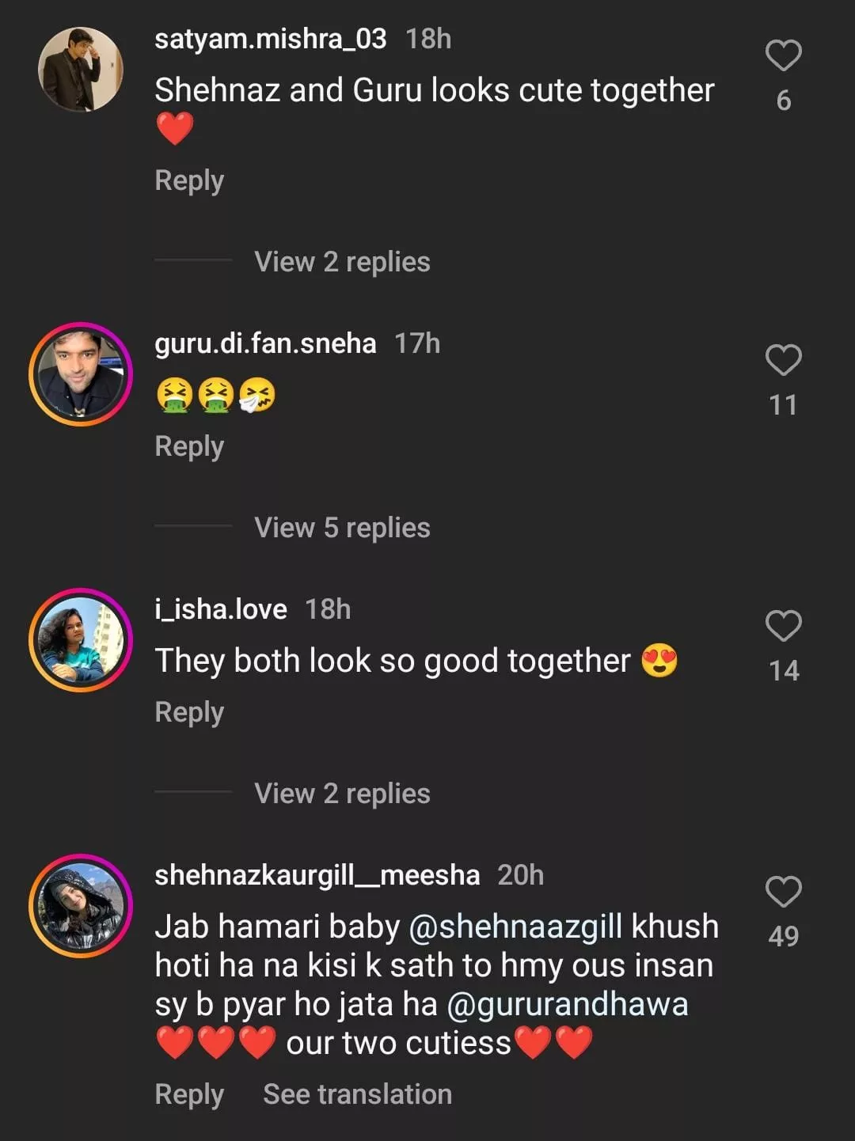Image resolution: width=855 pixels, height=1141 pixels.
Task: Like satyam.mishra_03's comment with the heart
Action: tap(783, 55)
